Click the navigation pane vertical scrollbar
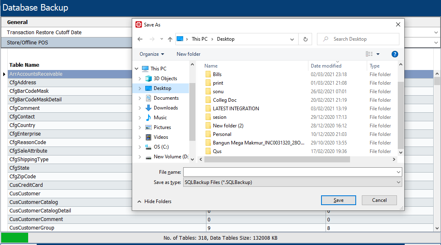This screenshot has height=245, width=441. (x=193, y=112)
